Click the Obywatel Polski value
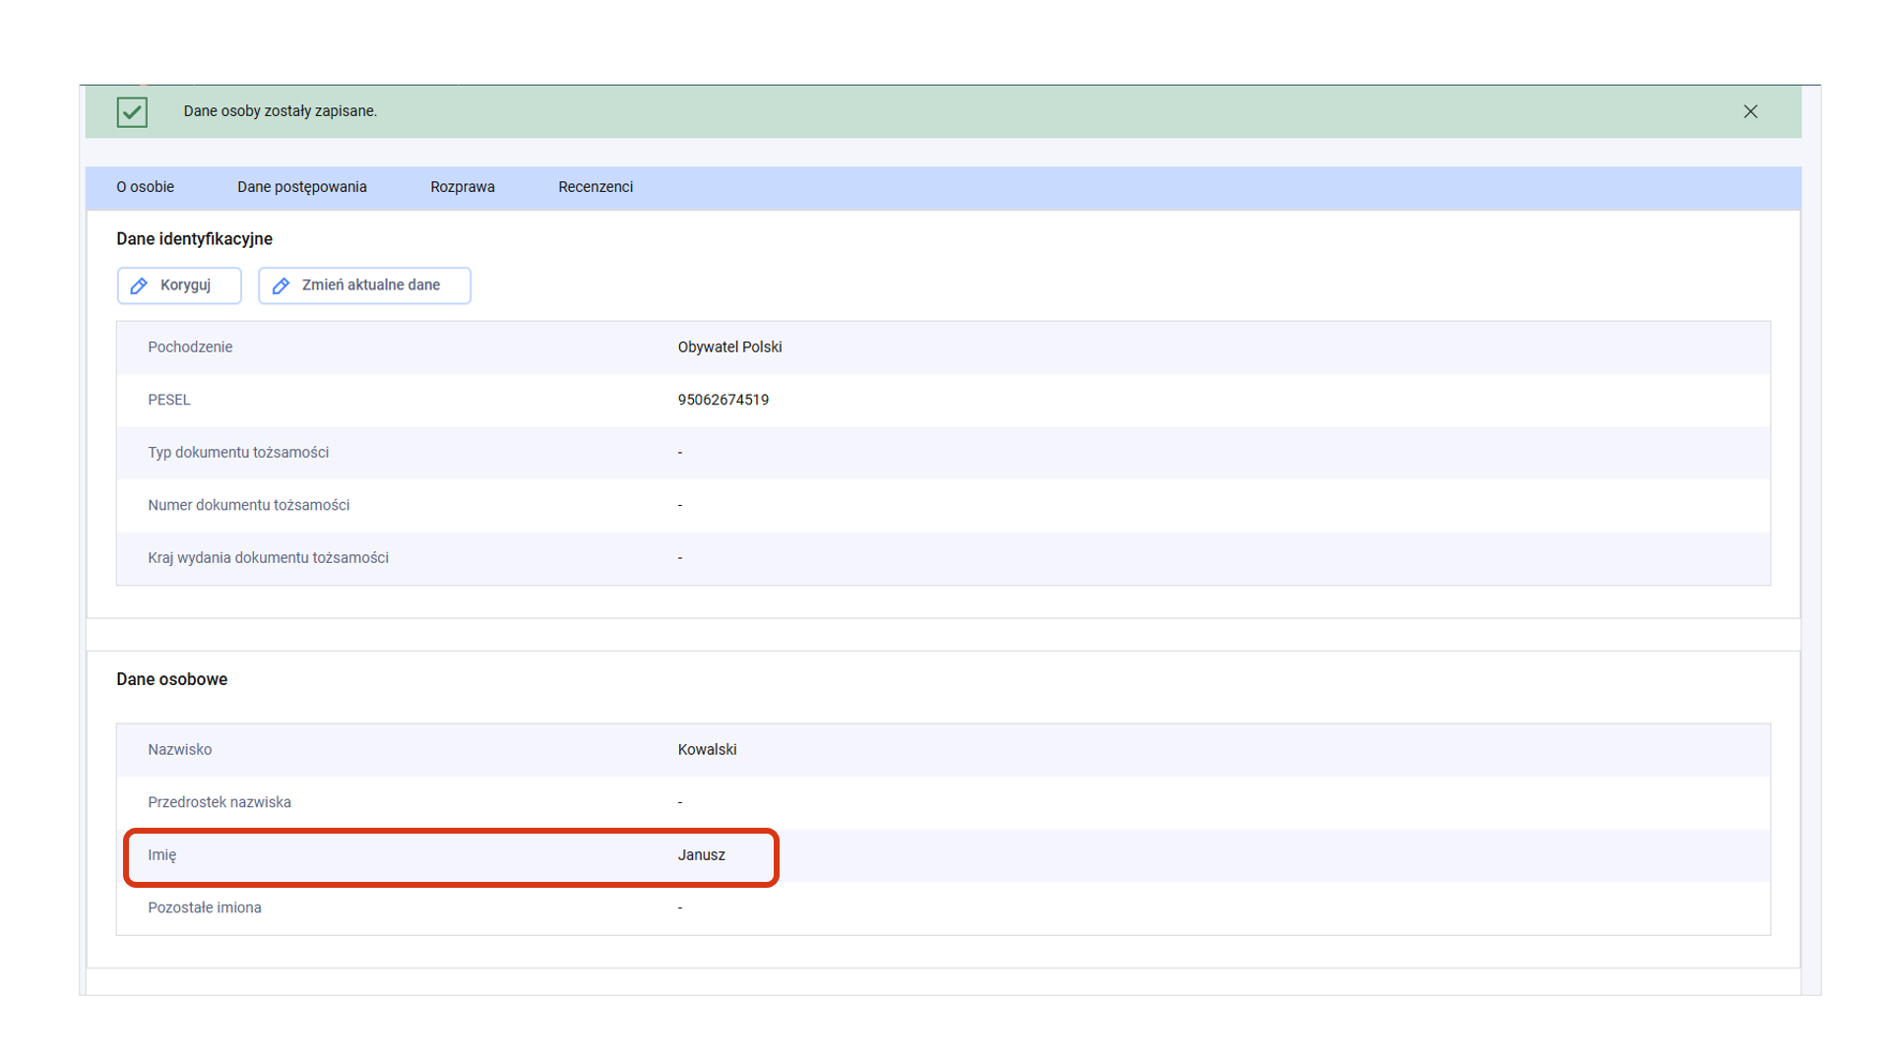 pos(729,347)
